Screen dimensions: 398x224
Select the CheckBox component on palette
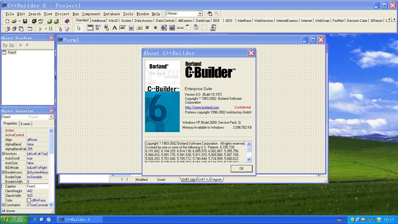(x=147, y=28)
